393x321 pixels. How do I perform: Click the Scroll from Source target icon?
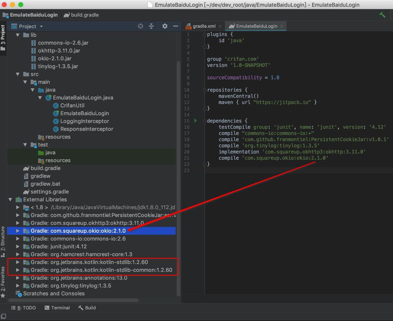point(141,26)
